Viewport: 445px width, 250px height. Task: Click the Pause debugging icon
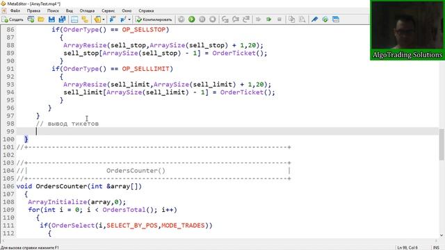point(202,19)
